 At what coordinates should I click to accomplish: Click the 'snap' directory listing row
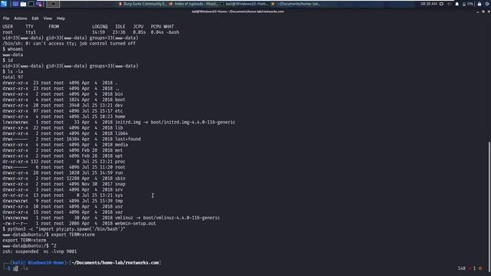click(x=64, y=184)
